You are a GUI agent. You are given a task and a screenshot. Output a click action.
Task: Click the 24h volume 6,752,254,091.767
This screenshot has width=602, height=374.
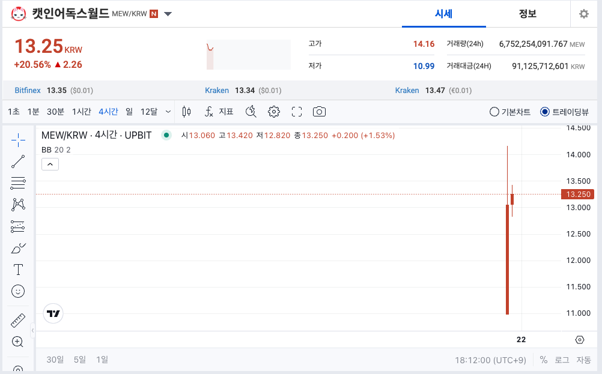click(x=533, y=44)
